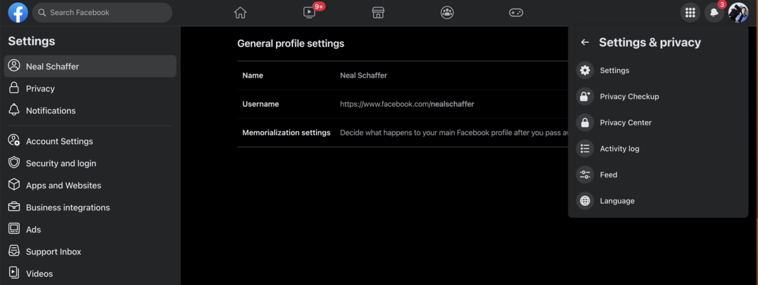Image resolution: width=758 pixels, height=285 pixels.
Task: Click the Business integrations briefcase icon
Action: point(14,207)
